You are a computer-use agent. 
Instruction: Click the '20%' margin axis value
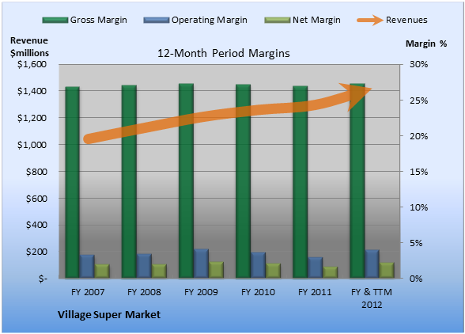[x=419, y=136]
